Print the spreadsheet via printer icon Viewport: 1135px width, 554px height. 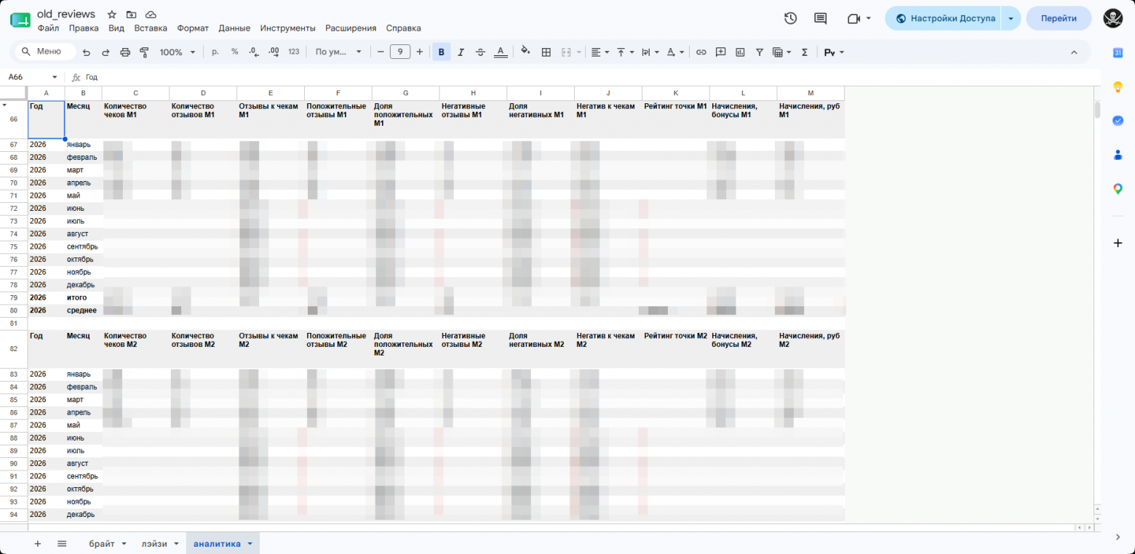point(124,52)
